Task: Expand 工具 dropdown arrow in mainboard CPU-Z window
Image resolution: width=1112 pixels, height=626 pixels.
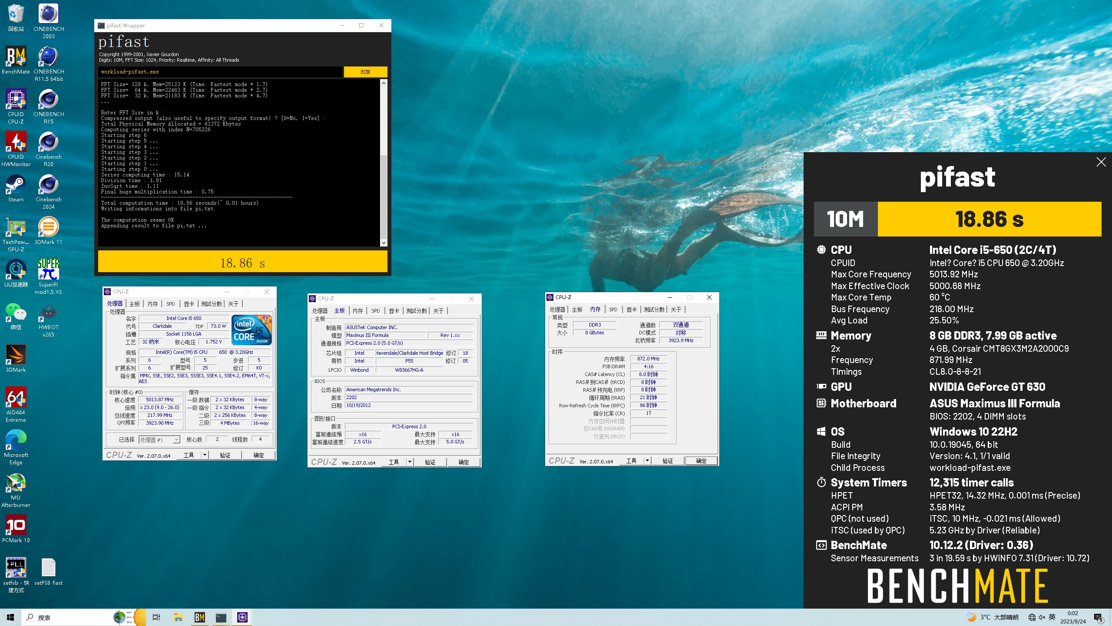Action: point(410,462)
